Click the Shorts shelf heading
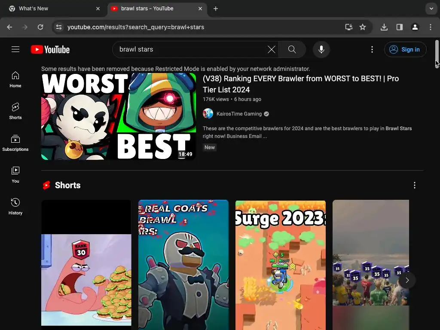440x330 pixels. tap(67, 185)
